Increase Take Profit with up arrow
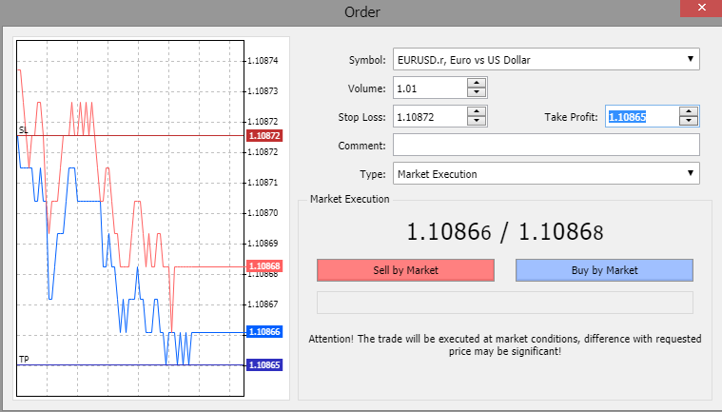Image resolution: width=722 pixels, height=412 pixels. (x=689, y=111)
